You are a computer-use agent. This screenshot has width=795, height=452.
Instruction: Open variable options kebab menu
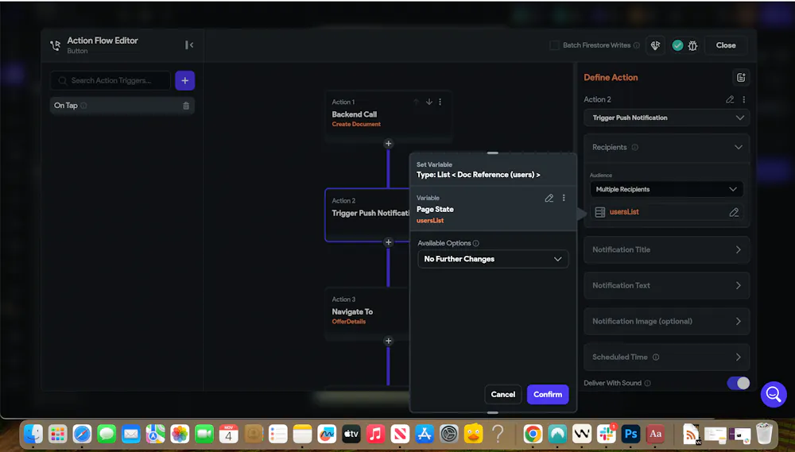coord(564,198)
